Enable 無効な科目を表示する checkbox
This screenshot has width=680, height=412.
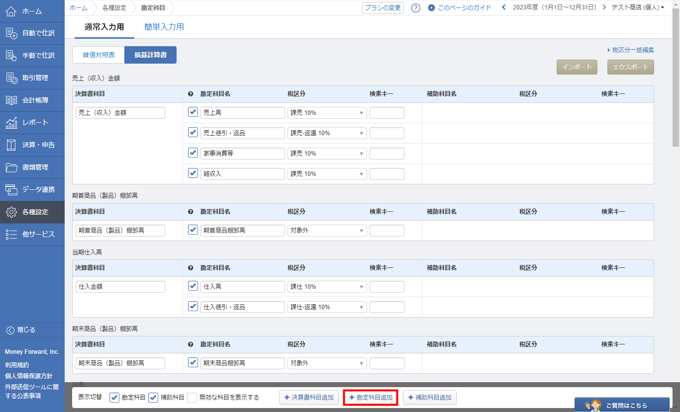coord(192,398)
